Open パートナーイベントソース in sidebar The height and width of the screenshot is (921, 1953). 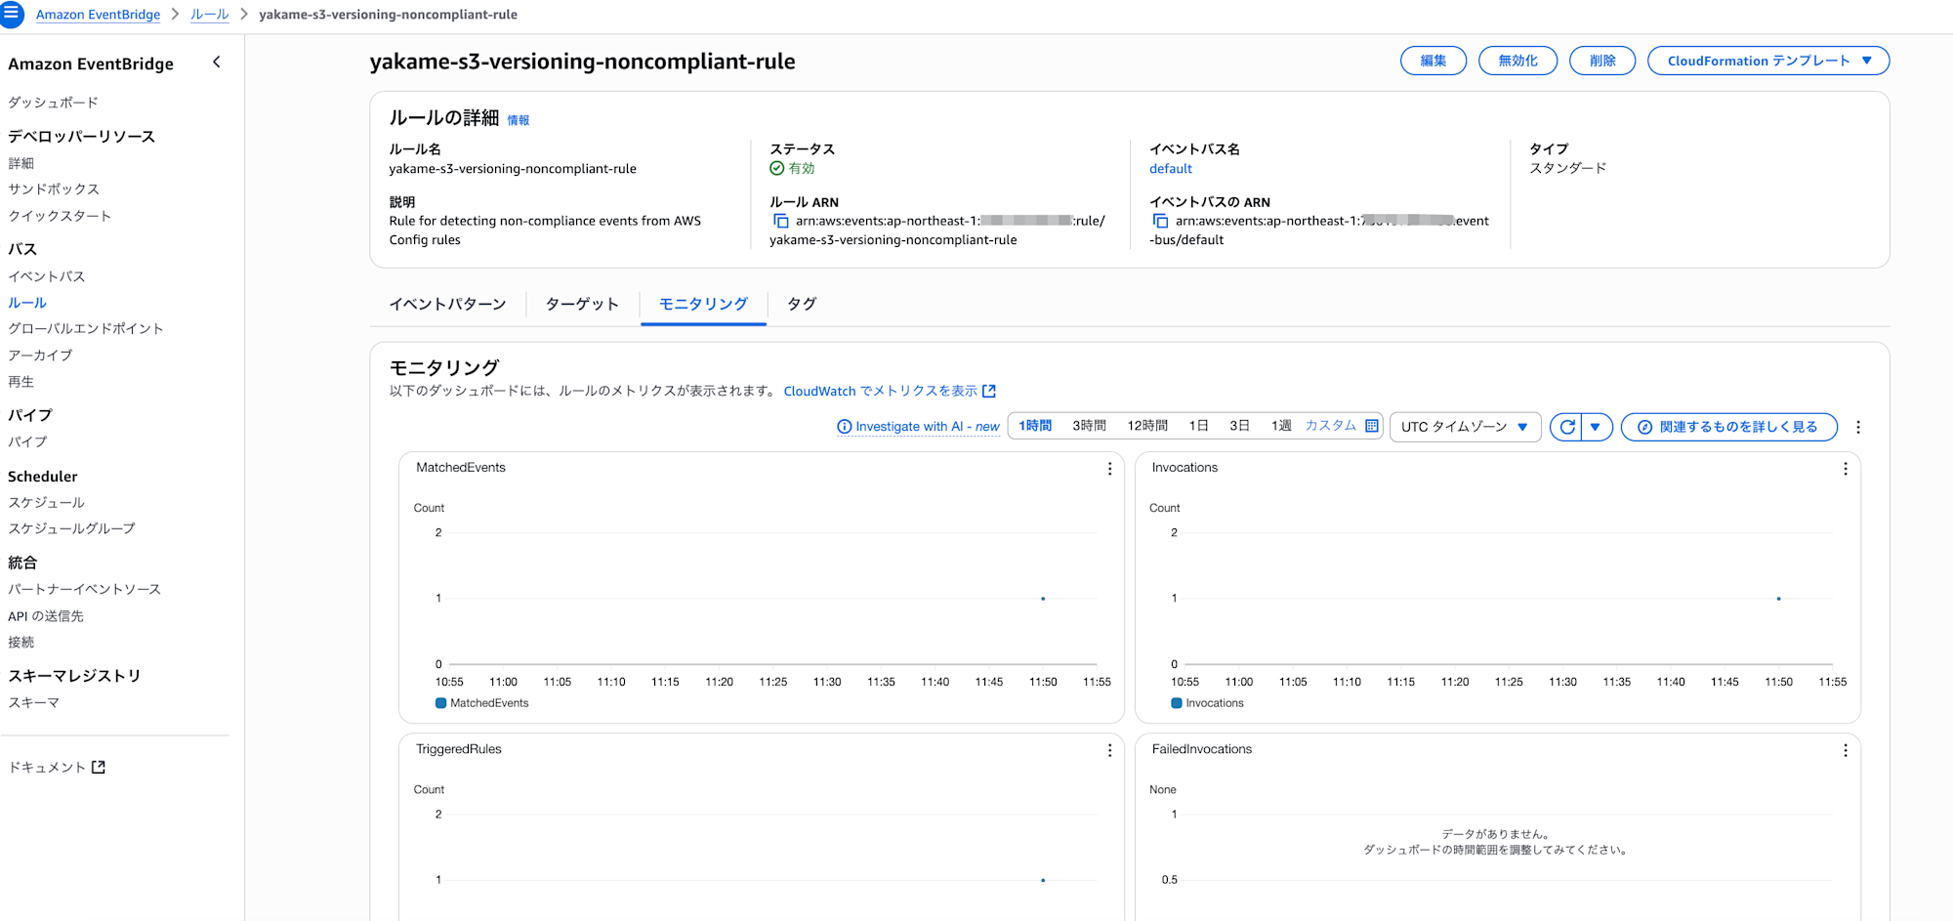pos(84,589)
